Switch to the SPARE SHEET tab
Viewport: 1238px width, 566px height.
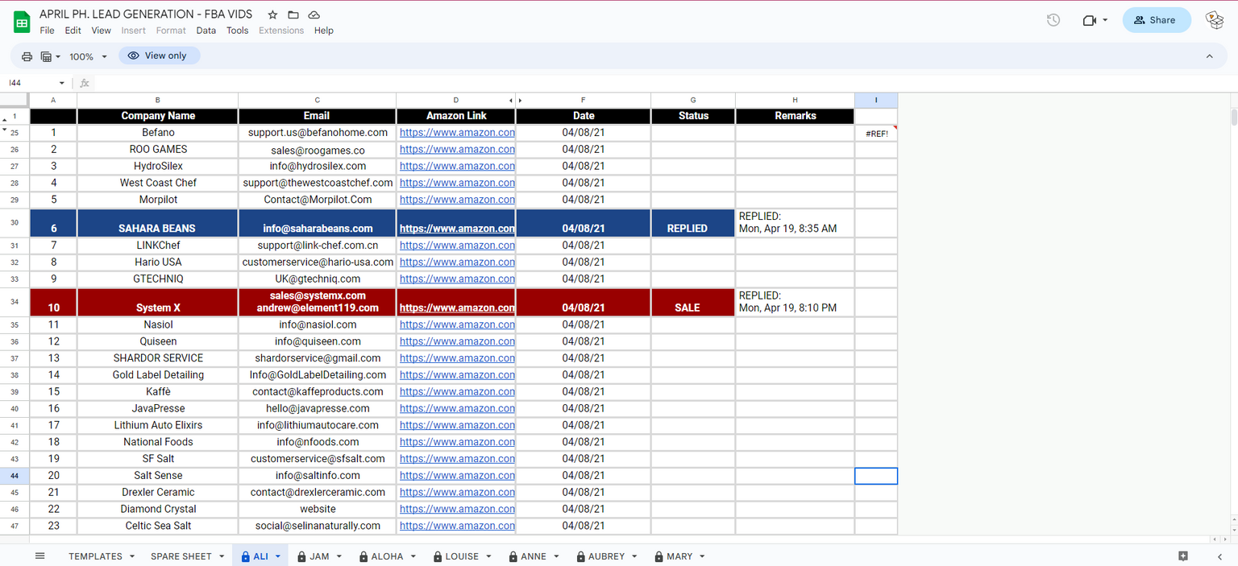pyautogui.click(x=181, y=556)
